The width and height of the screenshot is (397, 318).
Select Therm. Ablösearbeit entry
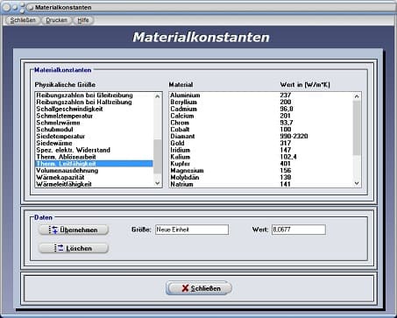[94, 157]
